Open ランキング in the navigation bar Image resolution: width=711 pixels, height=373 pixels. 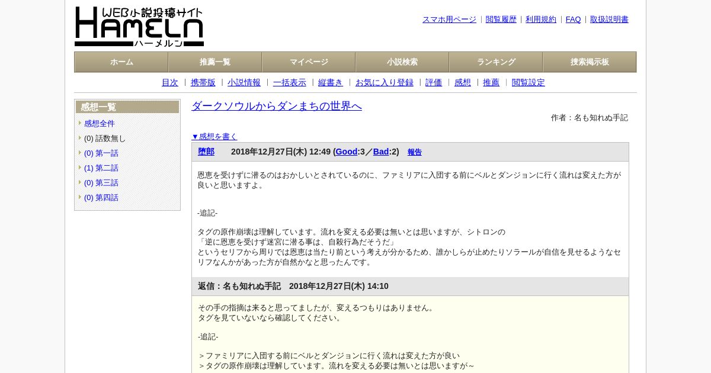(496, 62)
